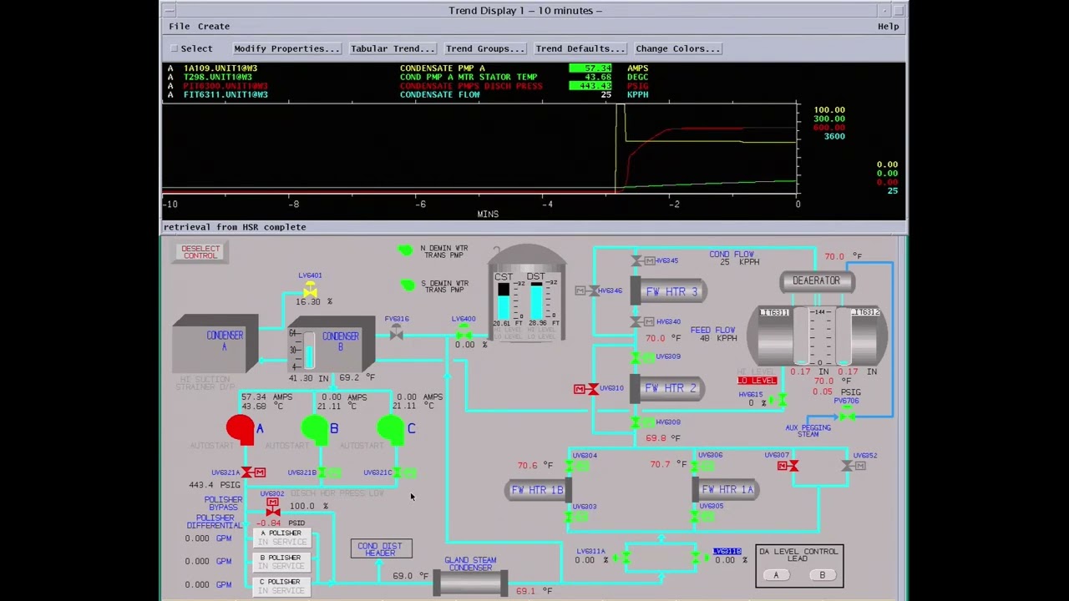Open the Tabular Trend... dialog

coord(393,48)
